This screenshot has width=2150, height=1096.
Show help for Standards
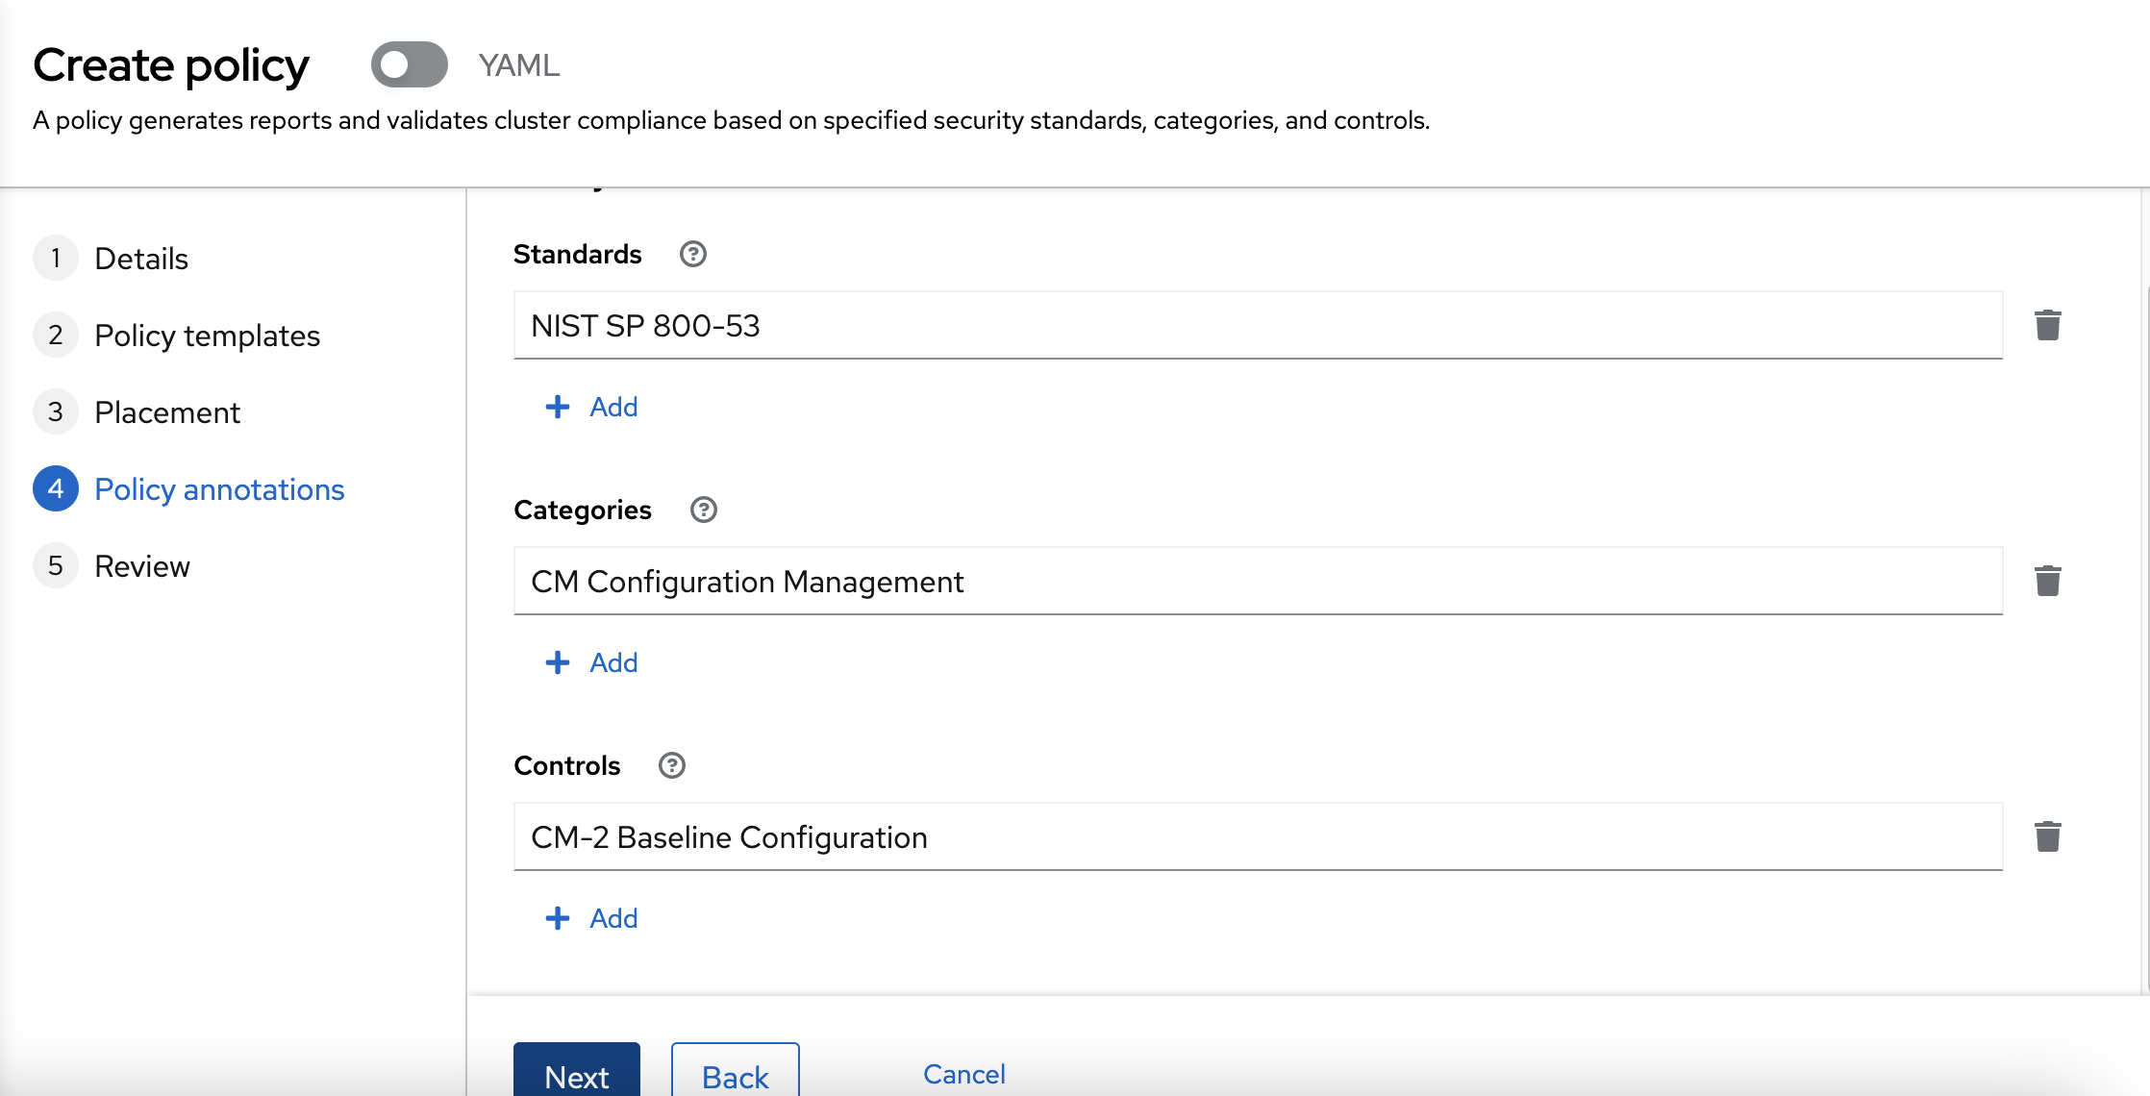pyautogui.click(x=693, y=254)
